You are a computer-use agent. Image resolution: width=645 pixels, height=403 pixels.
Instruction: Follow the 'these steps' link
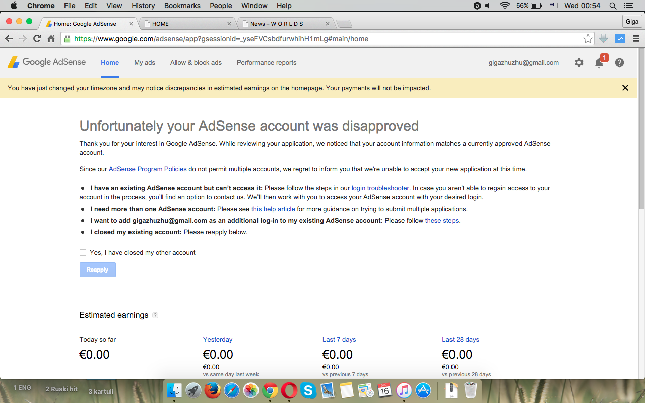point(442,221)
